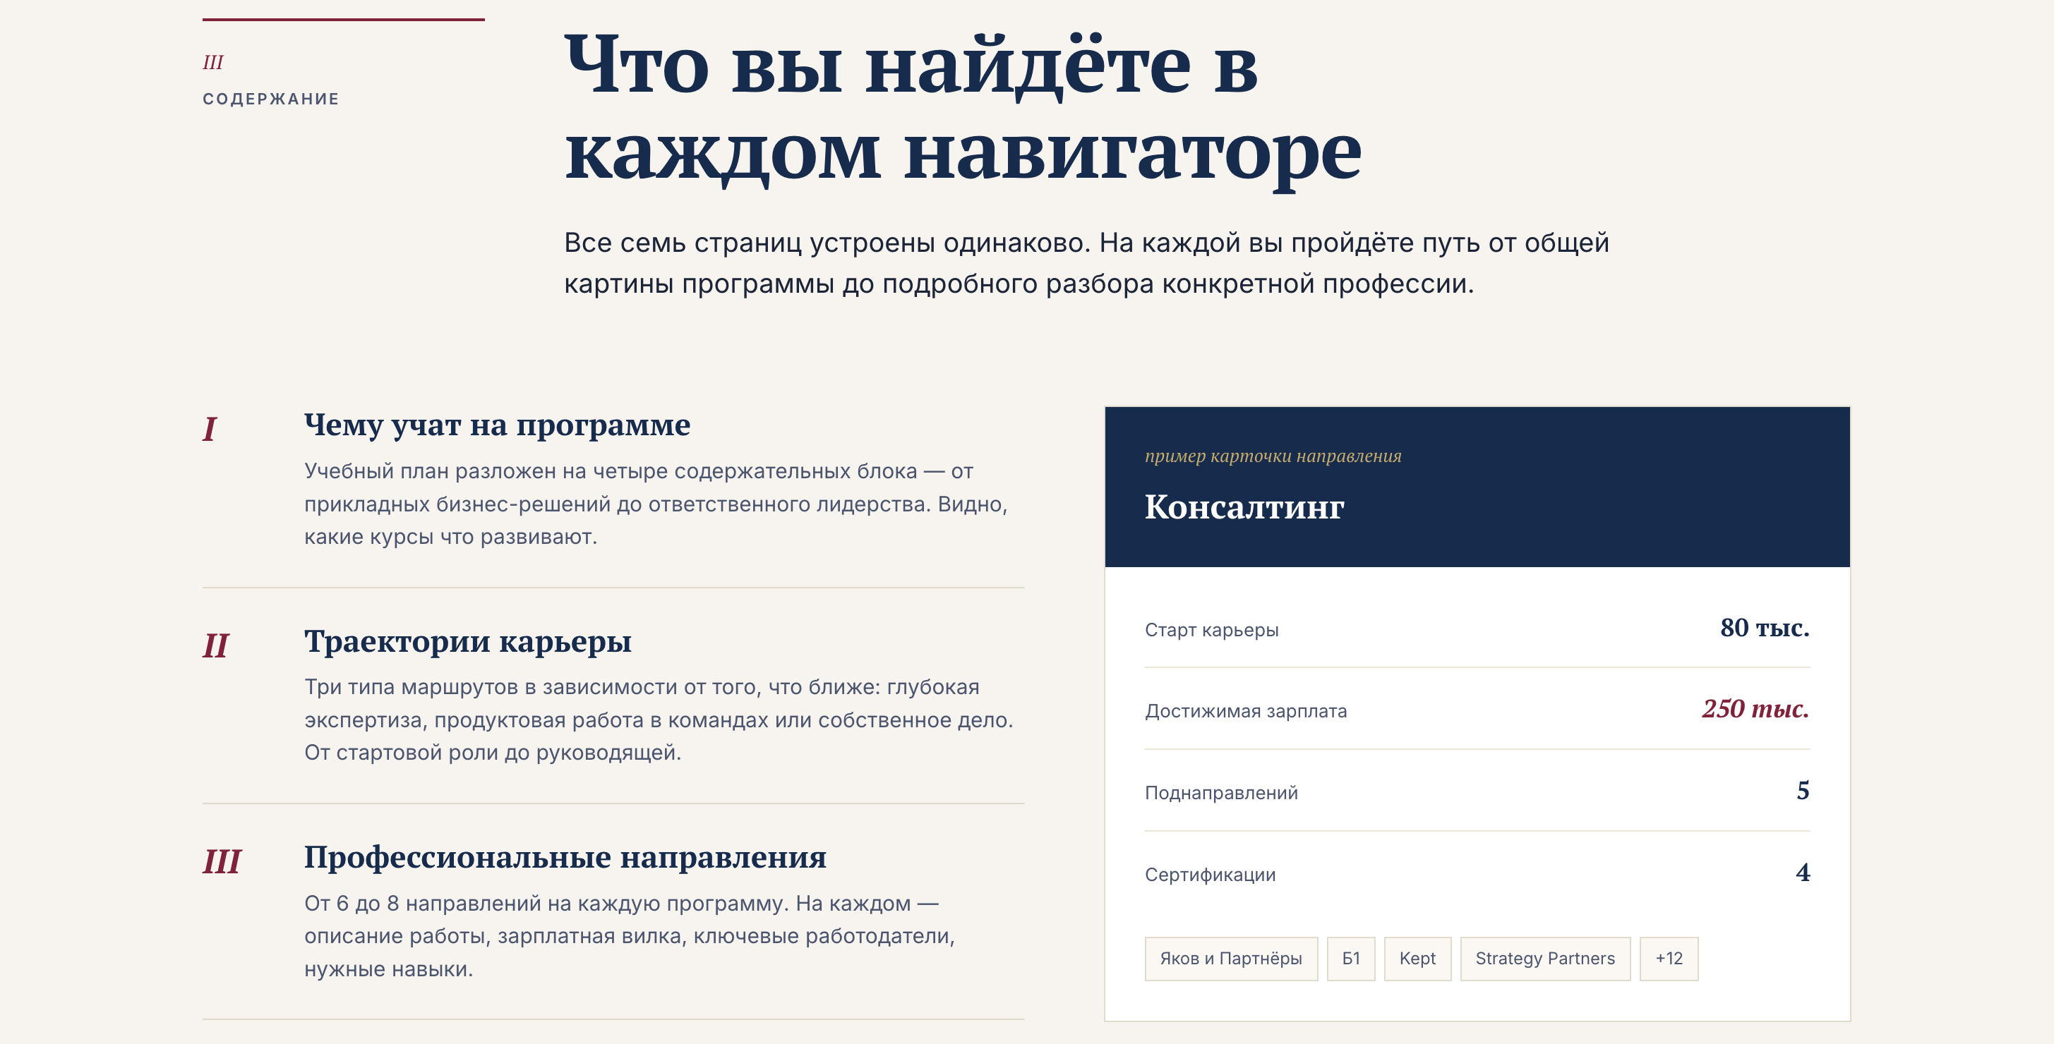Image resolution: width=2054 pixels, height=1044 pixels.
Task: Click the description 'Три типа маршрутов в зависимости'
Action: pyautogui.click(x=659, y=720)
